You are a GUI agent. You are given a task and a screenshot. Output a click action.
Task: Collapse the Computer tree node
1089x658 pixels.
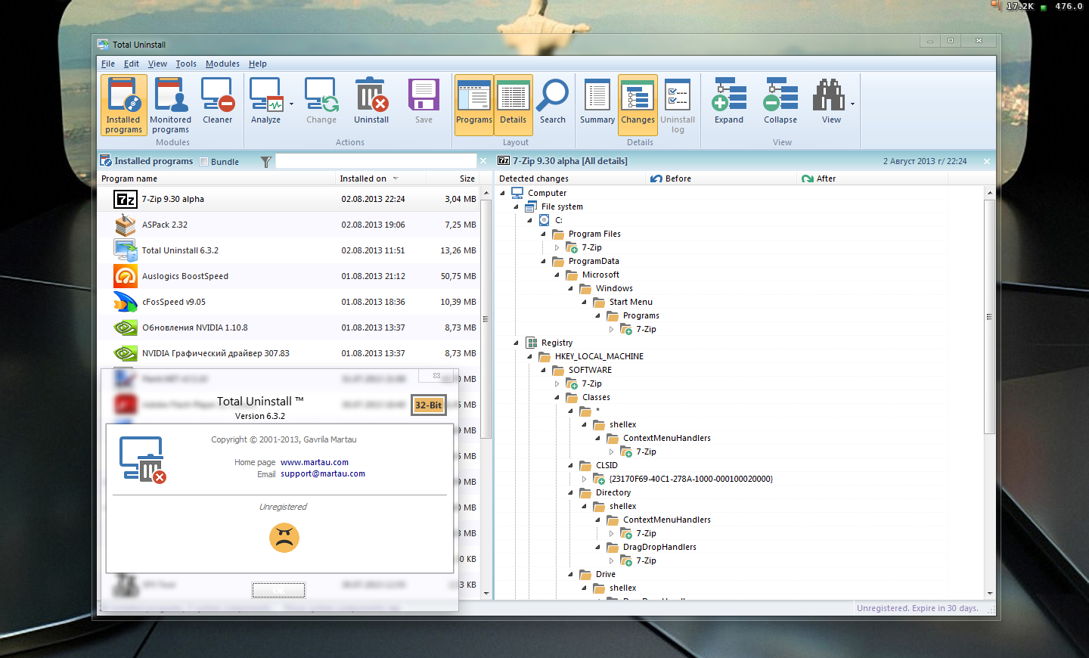502,193
